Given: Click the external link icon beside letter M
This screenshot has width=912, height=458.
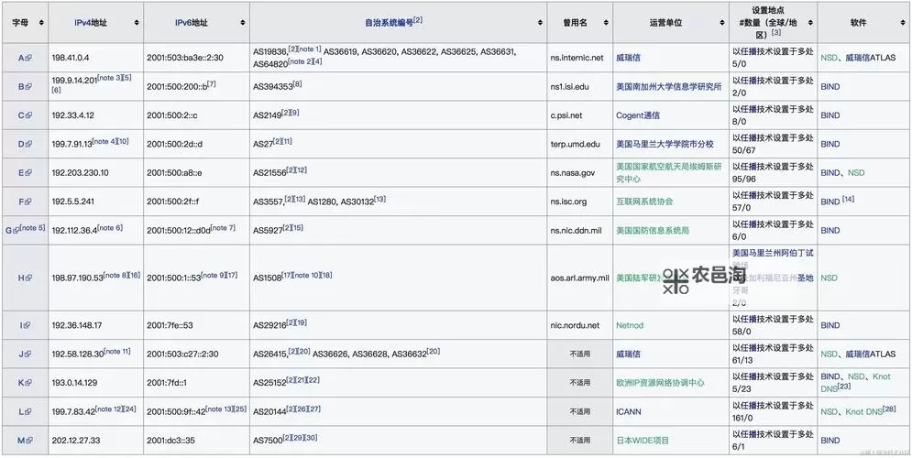Looking at the screenshot, I should click(29, 441).
